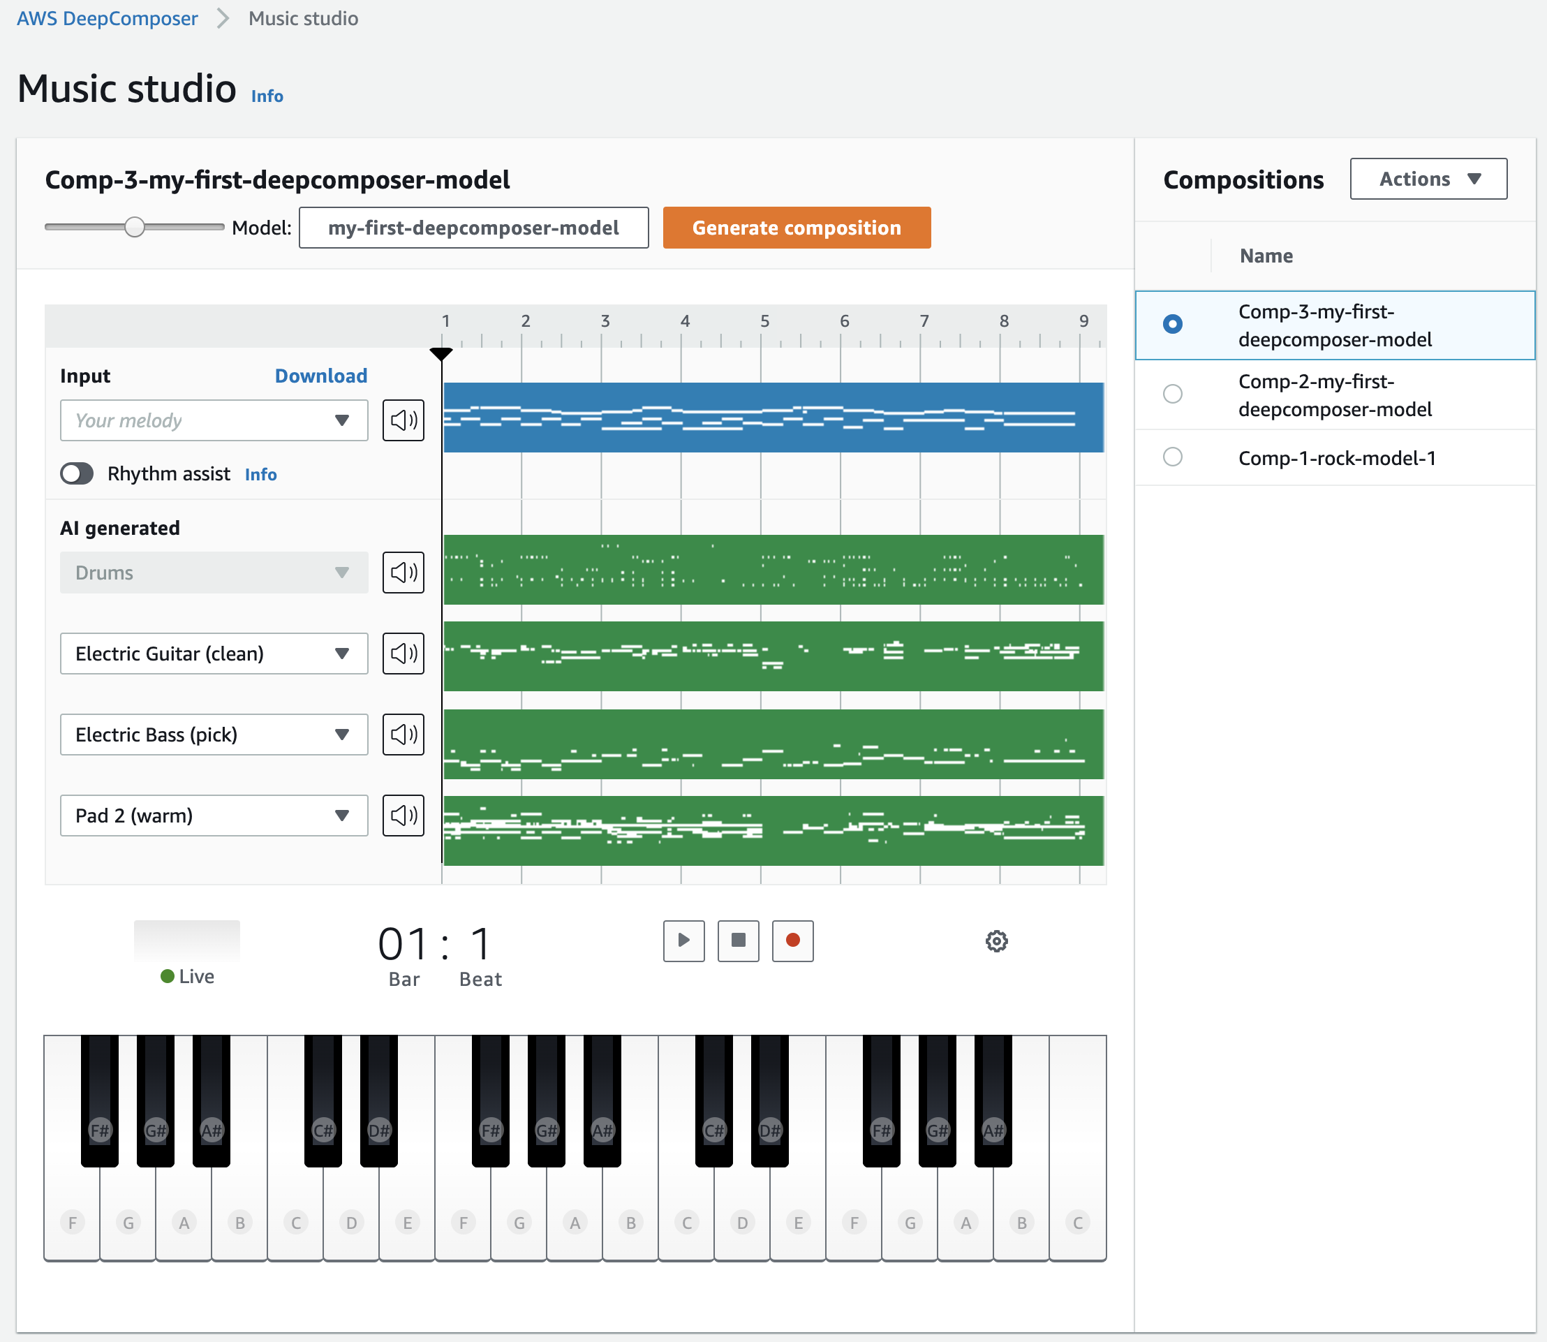Viewport: 1547px width, 1342px height.
Task: Expand the Electric Guitar (clean) instrument dropdown
Action: pyautogui.click(x=214, y=654)
